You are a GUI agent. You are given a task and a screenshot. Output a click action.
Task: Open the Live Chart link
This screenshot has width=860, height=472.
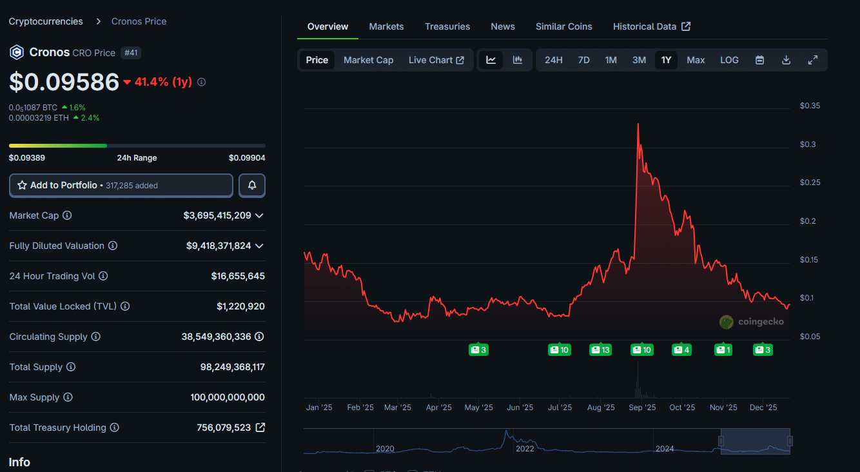(436, 59)
